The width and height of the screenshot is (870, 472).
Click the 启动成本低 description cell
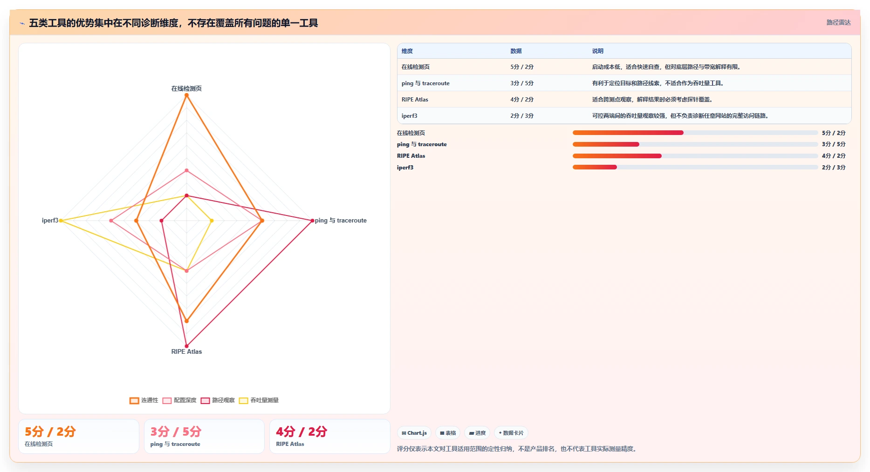pos(719,67)
